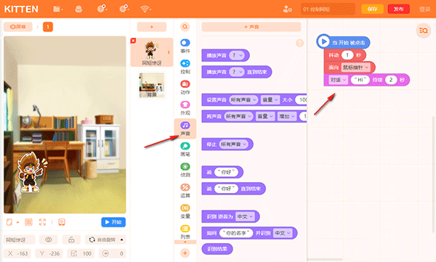Select the 外观 looks block category
Viewport: 436px width, 262px height.
click(x=185, y=108)
